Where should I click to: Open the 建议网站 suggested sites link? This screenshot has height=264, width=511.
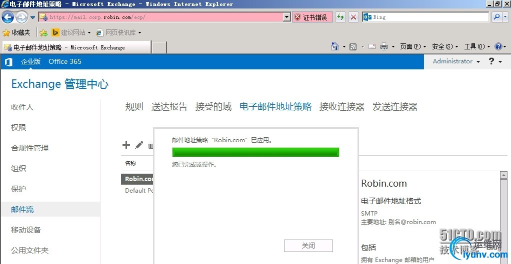coord(71,32)
